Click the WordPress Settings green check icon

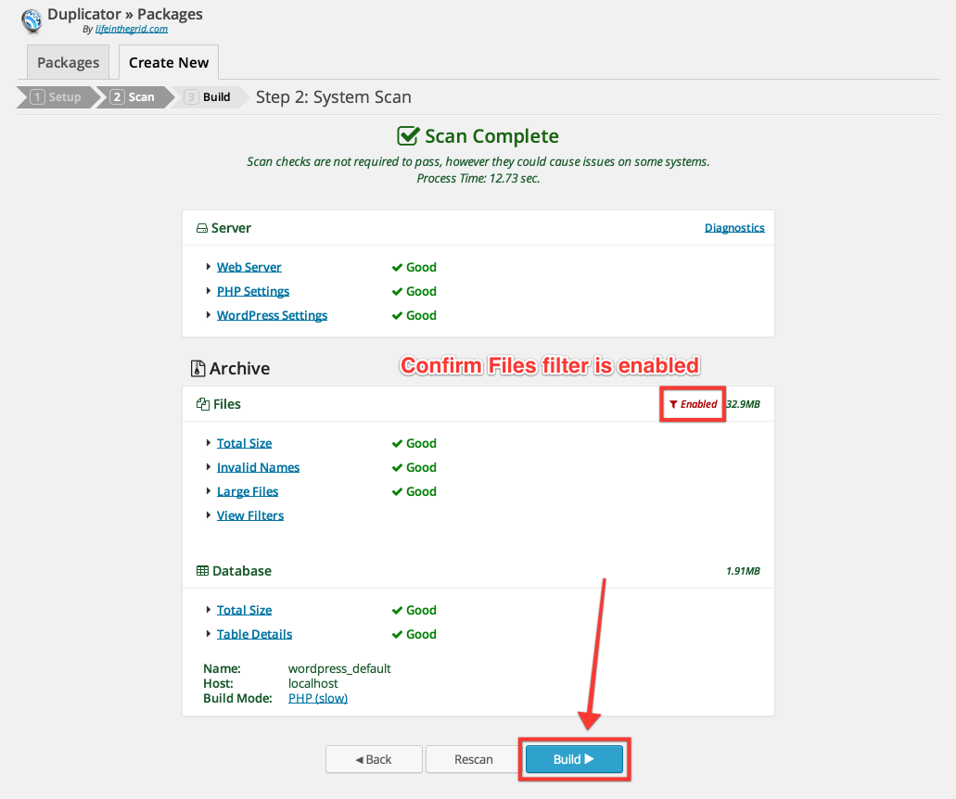point(397,315)
